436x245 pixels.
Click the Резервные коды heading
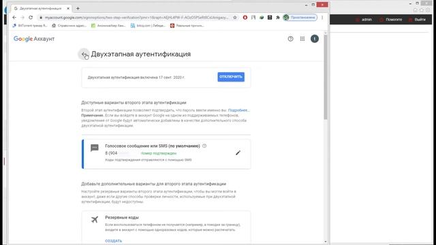122,218
